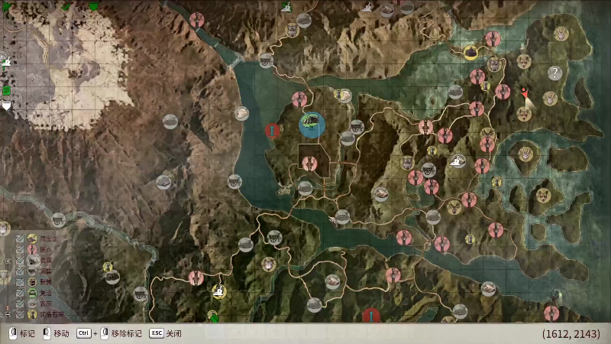Click gray cart icon south of central river
The width and height of the screenshot is (611, 344).
[274, 237]
